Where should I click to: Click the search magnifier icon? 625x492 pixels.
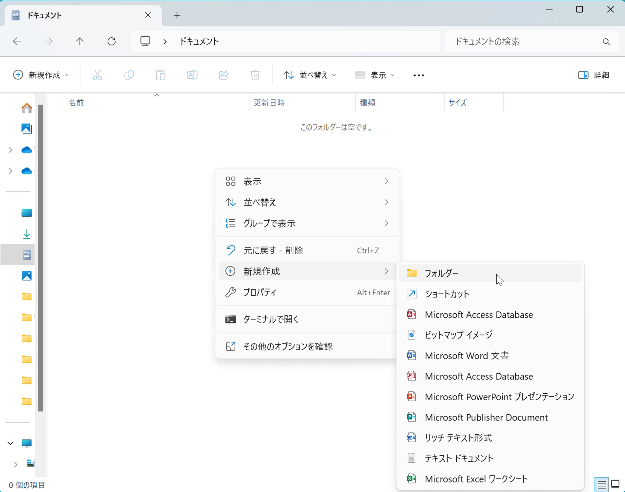pyautogui.click(x=606, y=42)
